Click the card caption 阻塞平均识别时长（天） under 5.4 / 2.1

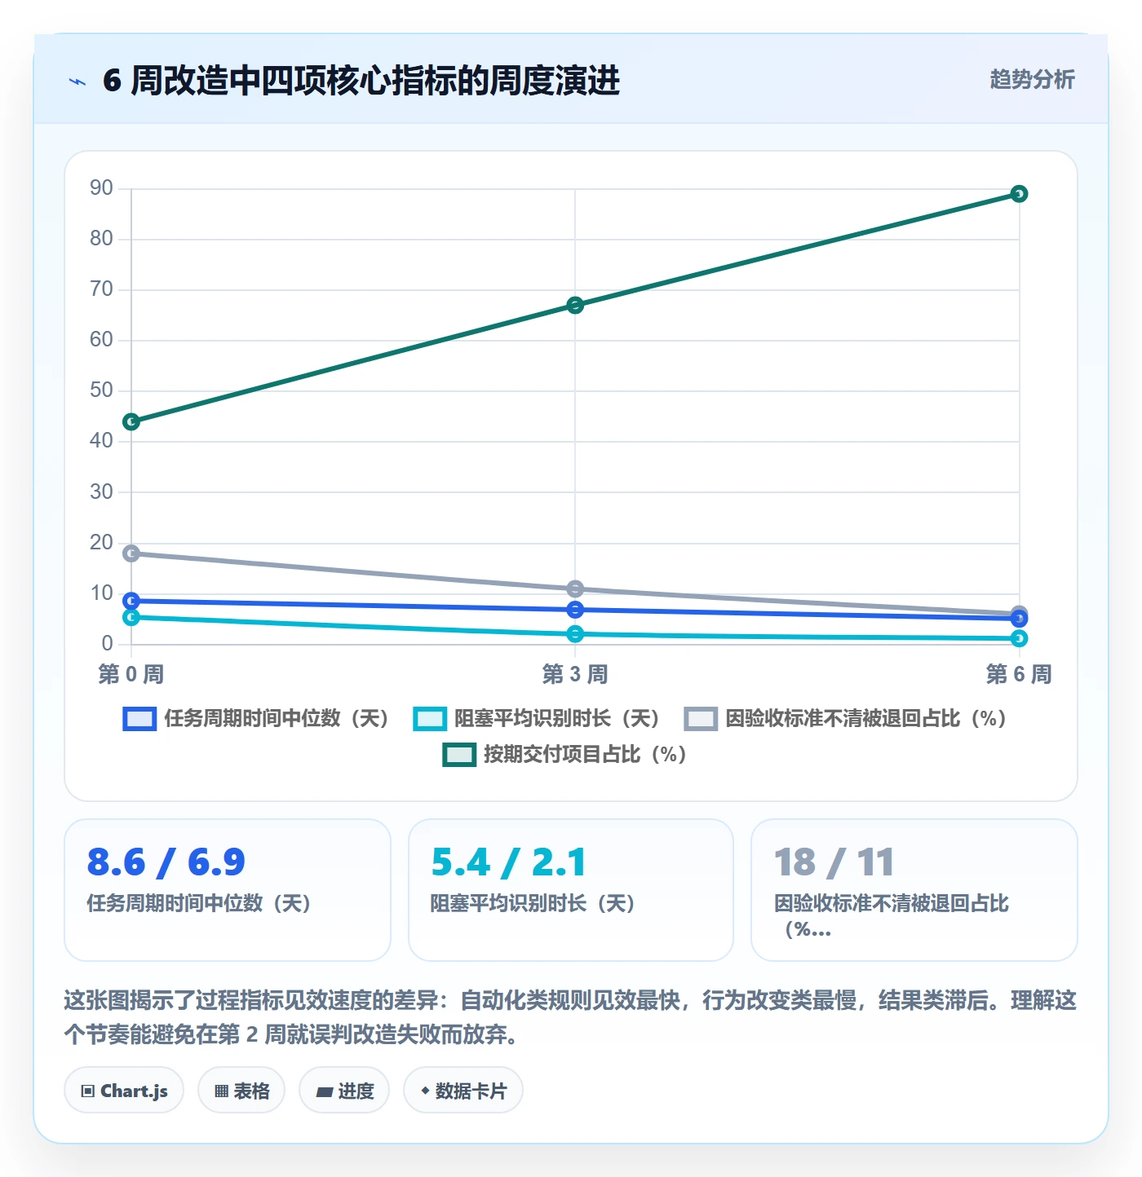pos(533,903)
